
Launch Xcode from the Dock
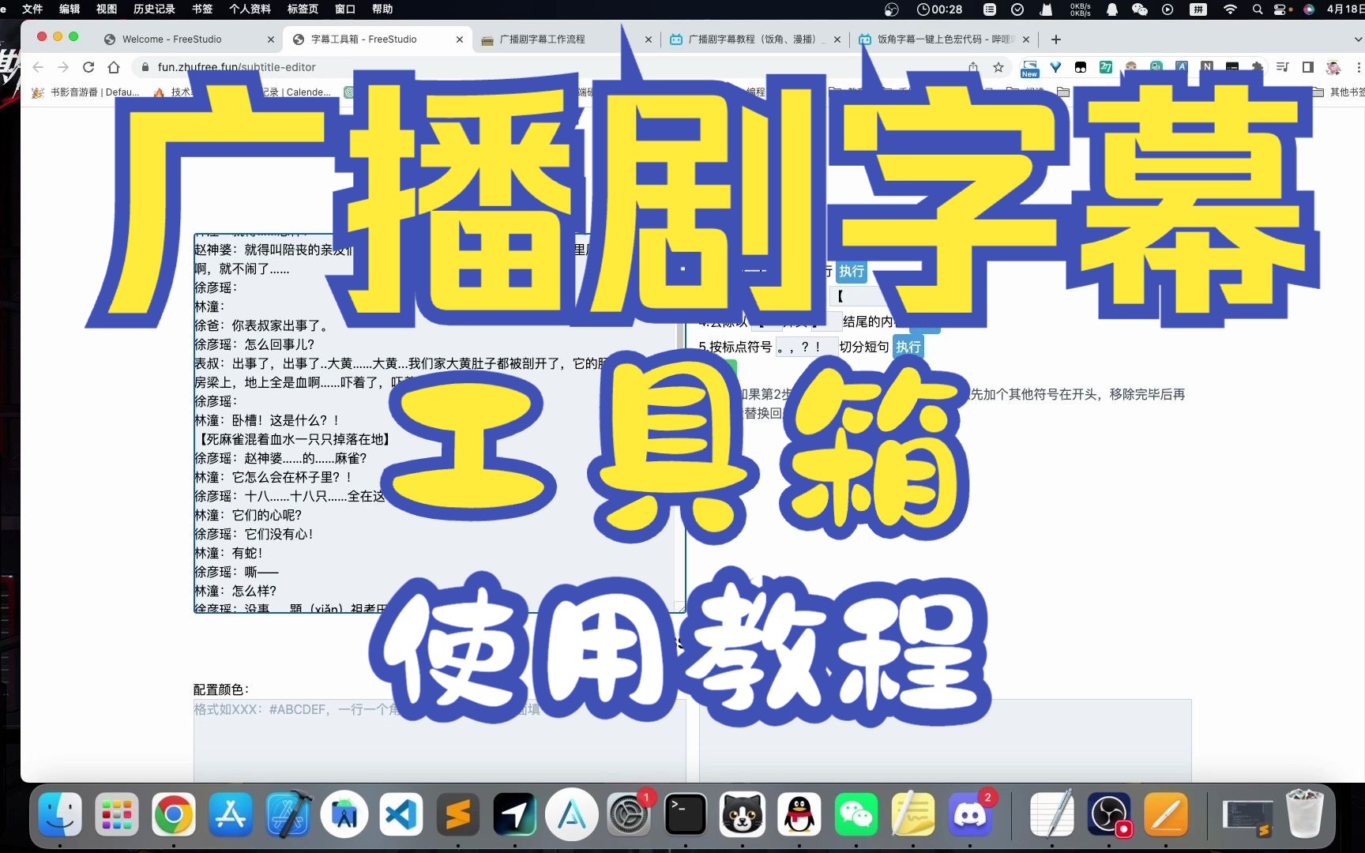tap(288, 814)
